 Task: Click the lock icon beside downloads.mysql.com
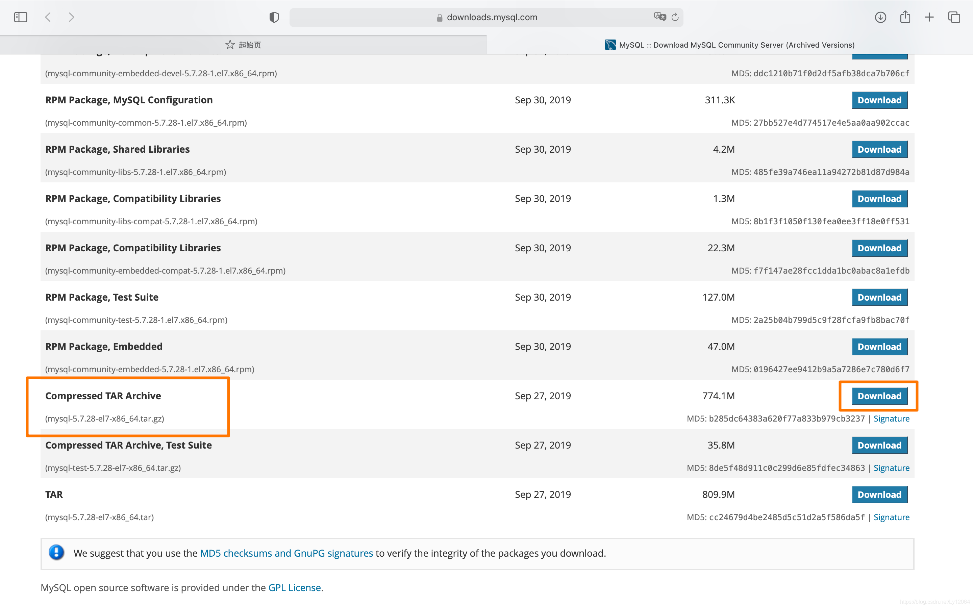click(440, 17)
